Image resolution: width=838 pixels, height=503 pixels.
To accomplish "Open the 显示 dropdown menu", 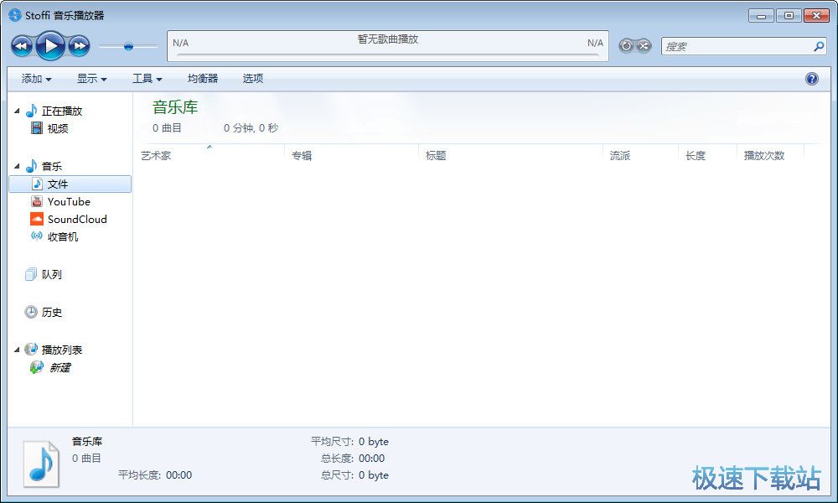I will click(x=91, y=78).
